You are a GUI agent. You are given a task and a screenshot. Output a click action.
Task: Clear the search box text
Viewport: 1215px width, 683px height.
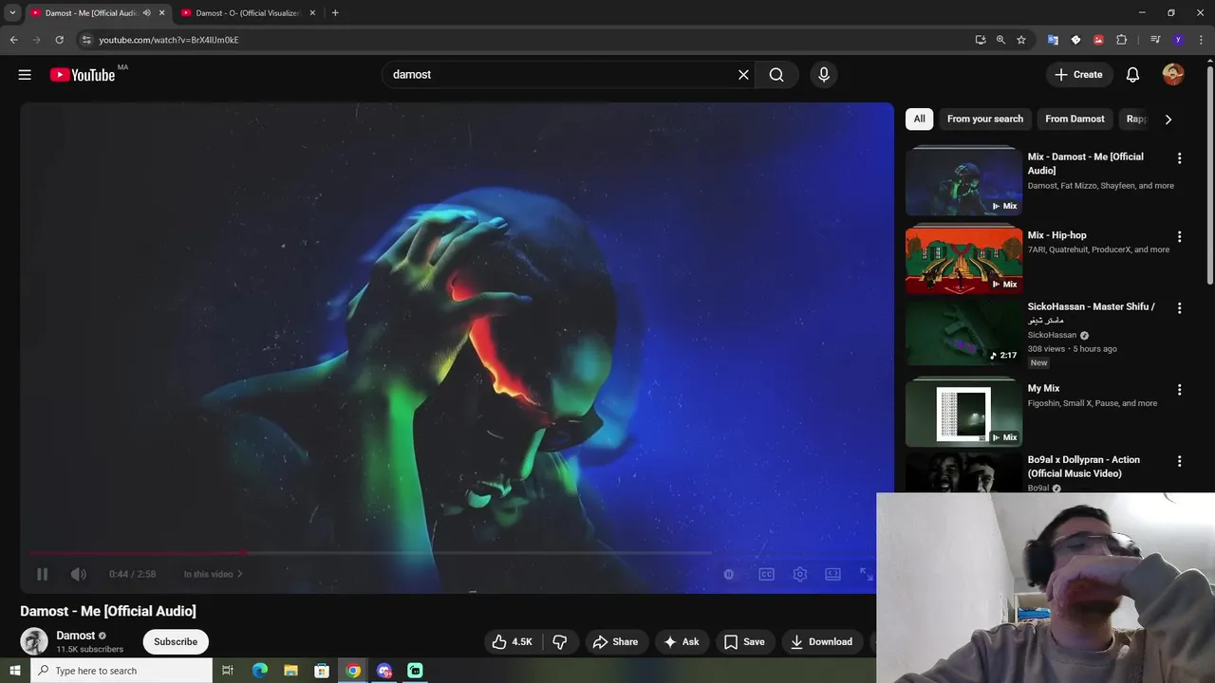[743, 75]
